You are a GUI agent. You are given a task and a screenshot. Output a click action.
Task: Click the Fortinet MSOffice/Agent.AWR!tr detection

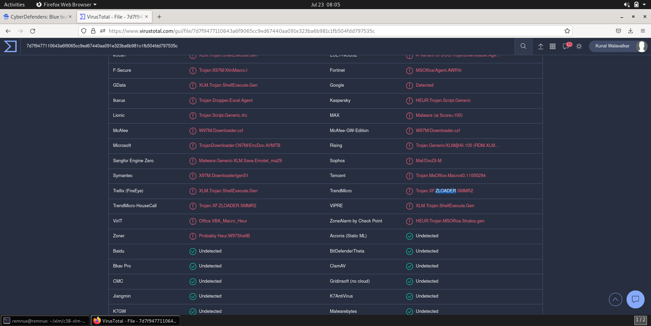439,70
